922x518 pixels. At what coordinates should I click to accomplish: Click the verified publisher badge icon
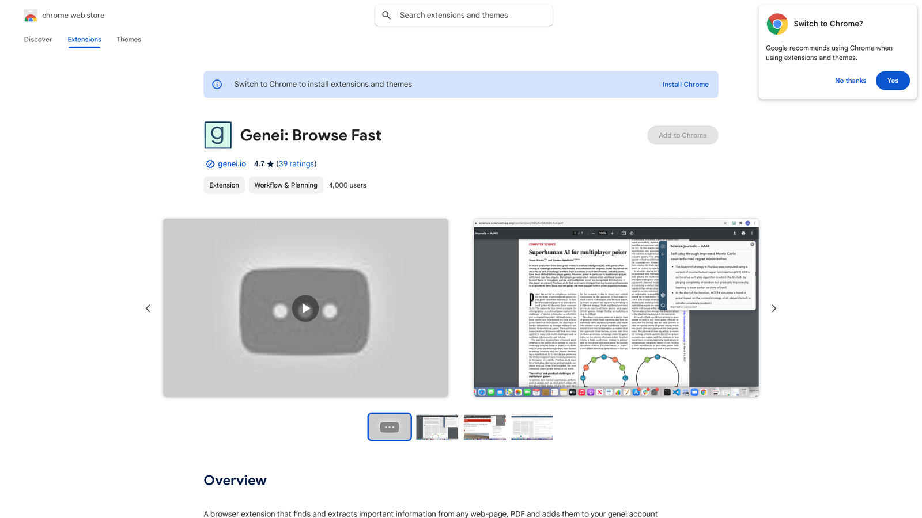click(x=210, y=164)
